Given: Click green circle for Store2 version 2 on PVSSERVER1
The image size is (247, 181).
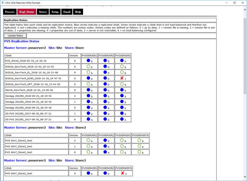Looking at the screenshot, I should tap(88, 140).
